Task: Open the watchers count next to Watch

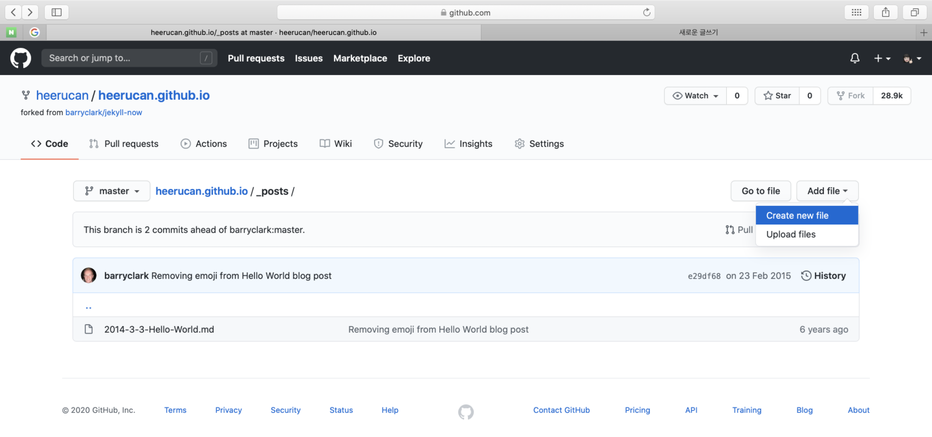Action: pos(737,96)
